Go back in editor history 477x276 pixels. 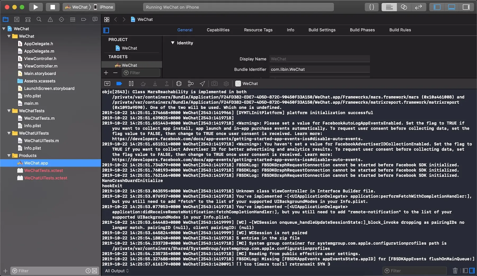click(116, 19)
